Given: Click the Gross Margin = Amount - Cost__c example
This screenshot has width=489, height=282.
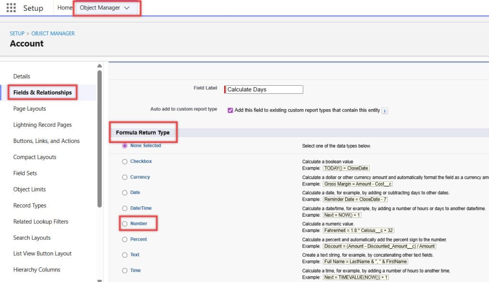Looking at the screenshot, I should pos(358,184).
